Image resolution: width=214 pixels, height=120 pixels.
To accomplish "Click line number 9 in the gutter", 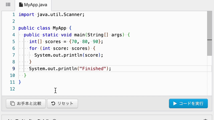I will [x=13, y=69].
